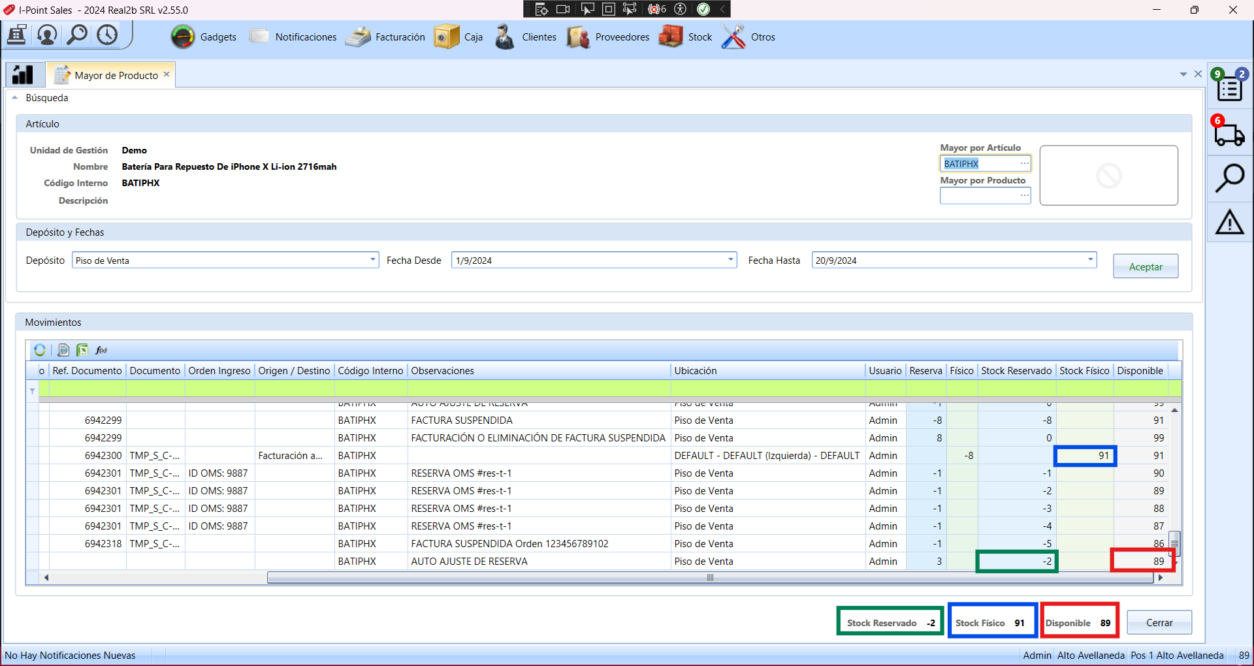Open the sidebar search magnifier
Viewport: 1254px width, 666px height.
tap(1230, 178)
